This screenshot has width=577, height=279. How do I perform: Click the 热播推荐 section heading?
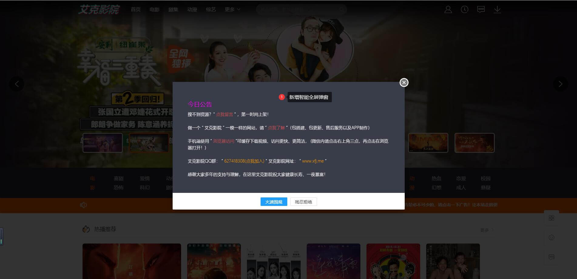click(105, 229)
